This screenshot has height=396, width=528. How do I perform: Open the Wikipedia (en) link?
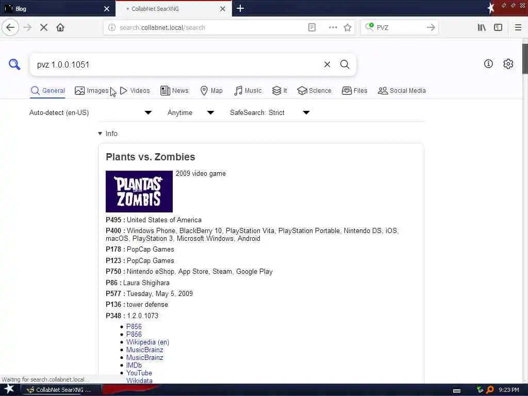click(147, 342)
